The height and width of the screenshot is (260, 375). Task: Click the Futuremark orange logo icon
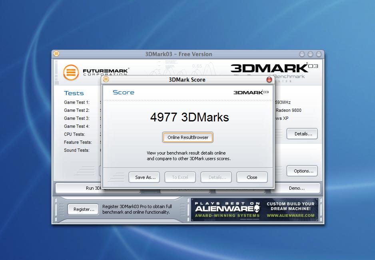71,72
